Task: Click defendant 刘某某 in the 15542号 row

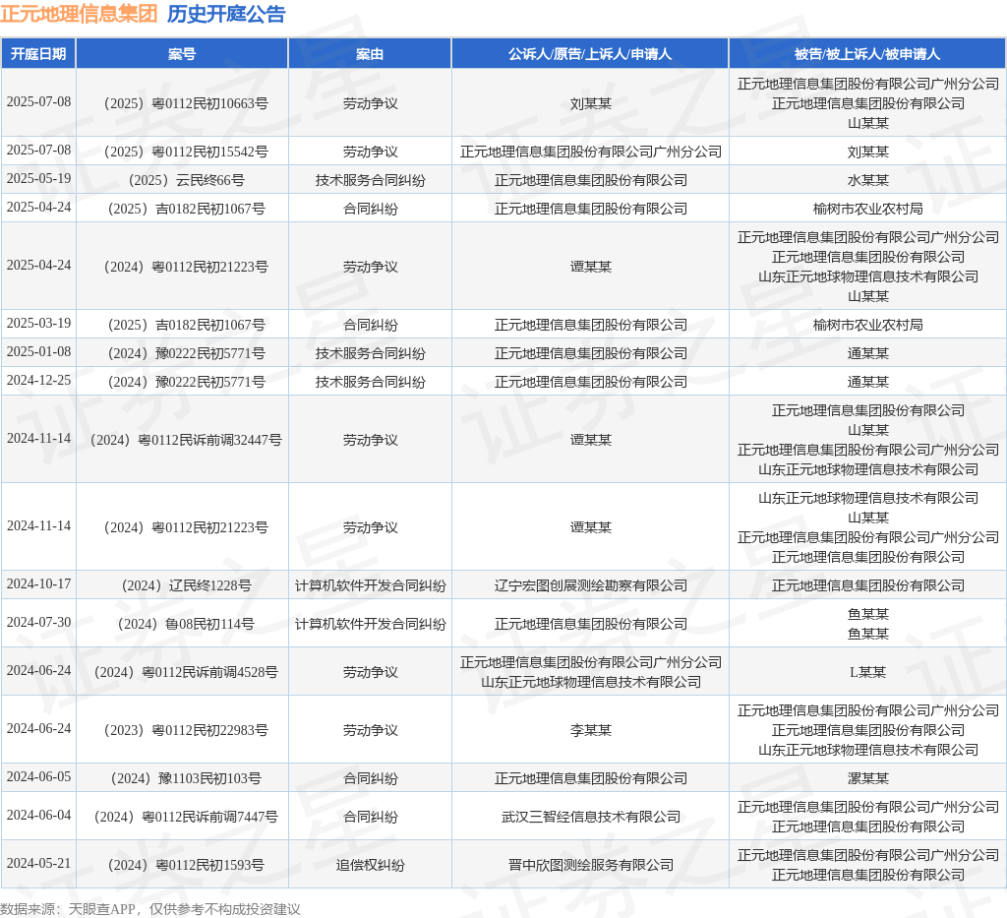Action: coord(867,152)
